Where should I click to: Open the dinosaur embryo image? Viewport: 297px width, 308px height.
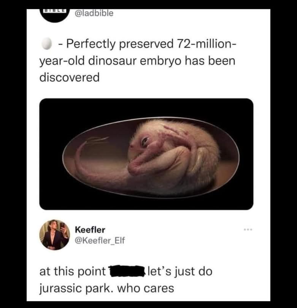pos(146,154)
